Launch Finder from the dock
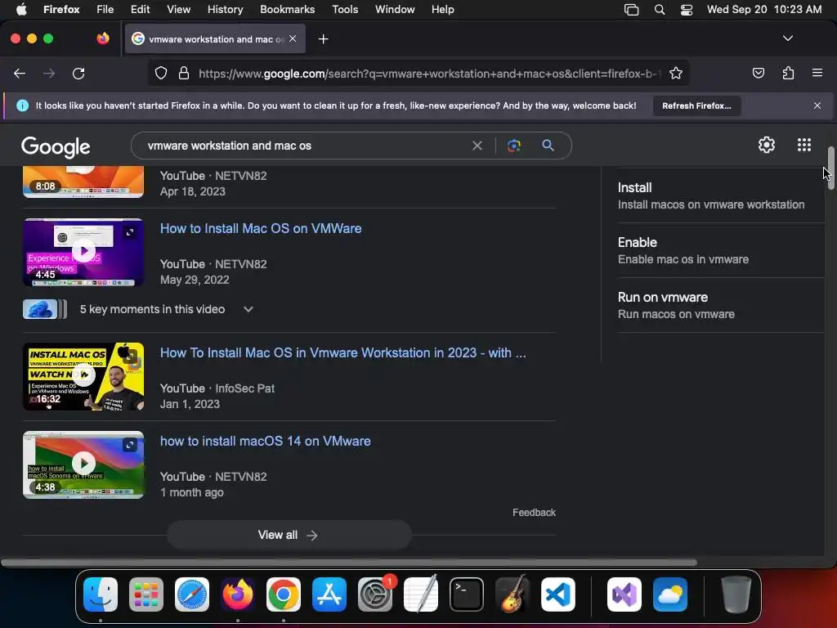This screenshot has height=628, width=837. pyautogui.click(x=101, y=594)
